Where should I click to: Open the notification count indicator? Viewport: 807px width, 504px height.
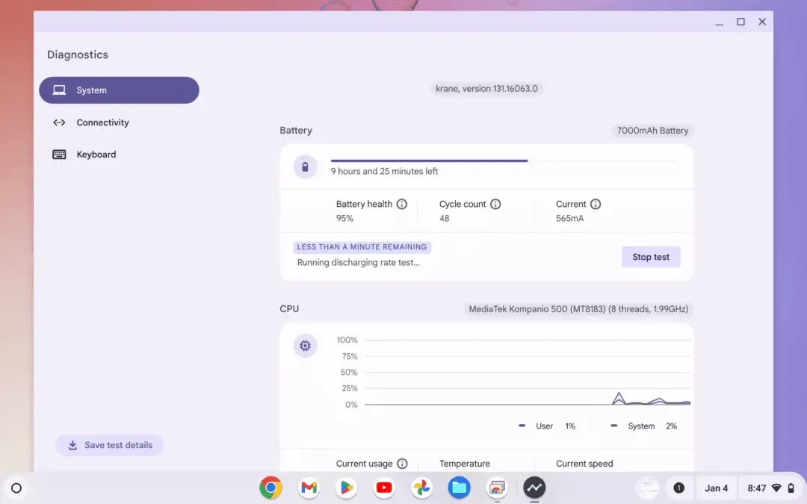point(678,488)
